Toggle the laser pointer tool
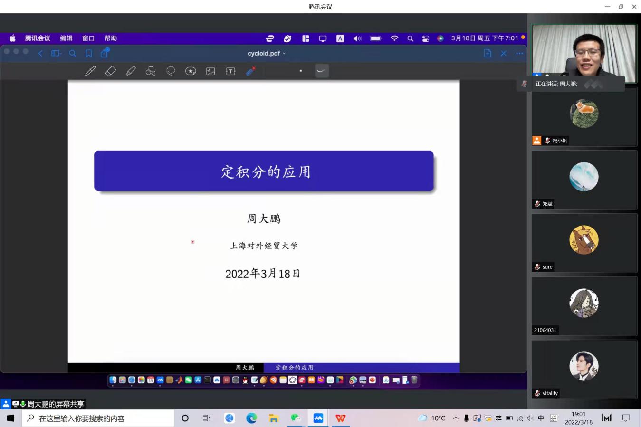The height and width of the screenshot is (427, 641). 251,71
